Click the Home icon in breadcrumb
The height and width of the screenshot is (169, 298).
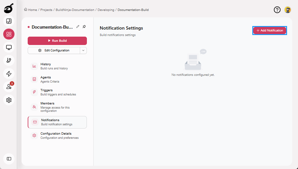click(x=25, y=10)
